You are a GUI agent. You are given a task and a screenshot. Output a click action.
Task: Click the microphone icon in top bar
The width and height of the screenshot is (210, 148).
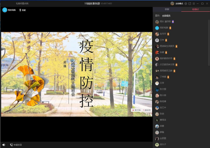[x=20, y=10]
